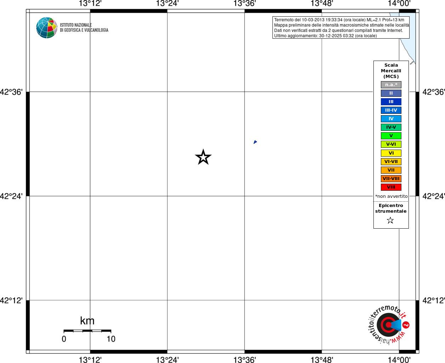
Task: Click the bottom 13°36' longitude label
Action: tap(244, 360)
